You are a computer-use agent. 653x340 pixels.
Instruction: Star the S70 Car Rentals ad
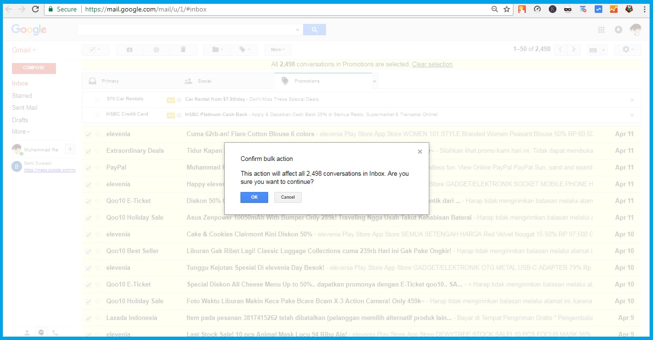[x=98, y=99]
